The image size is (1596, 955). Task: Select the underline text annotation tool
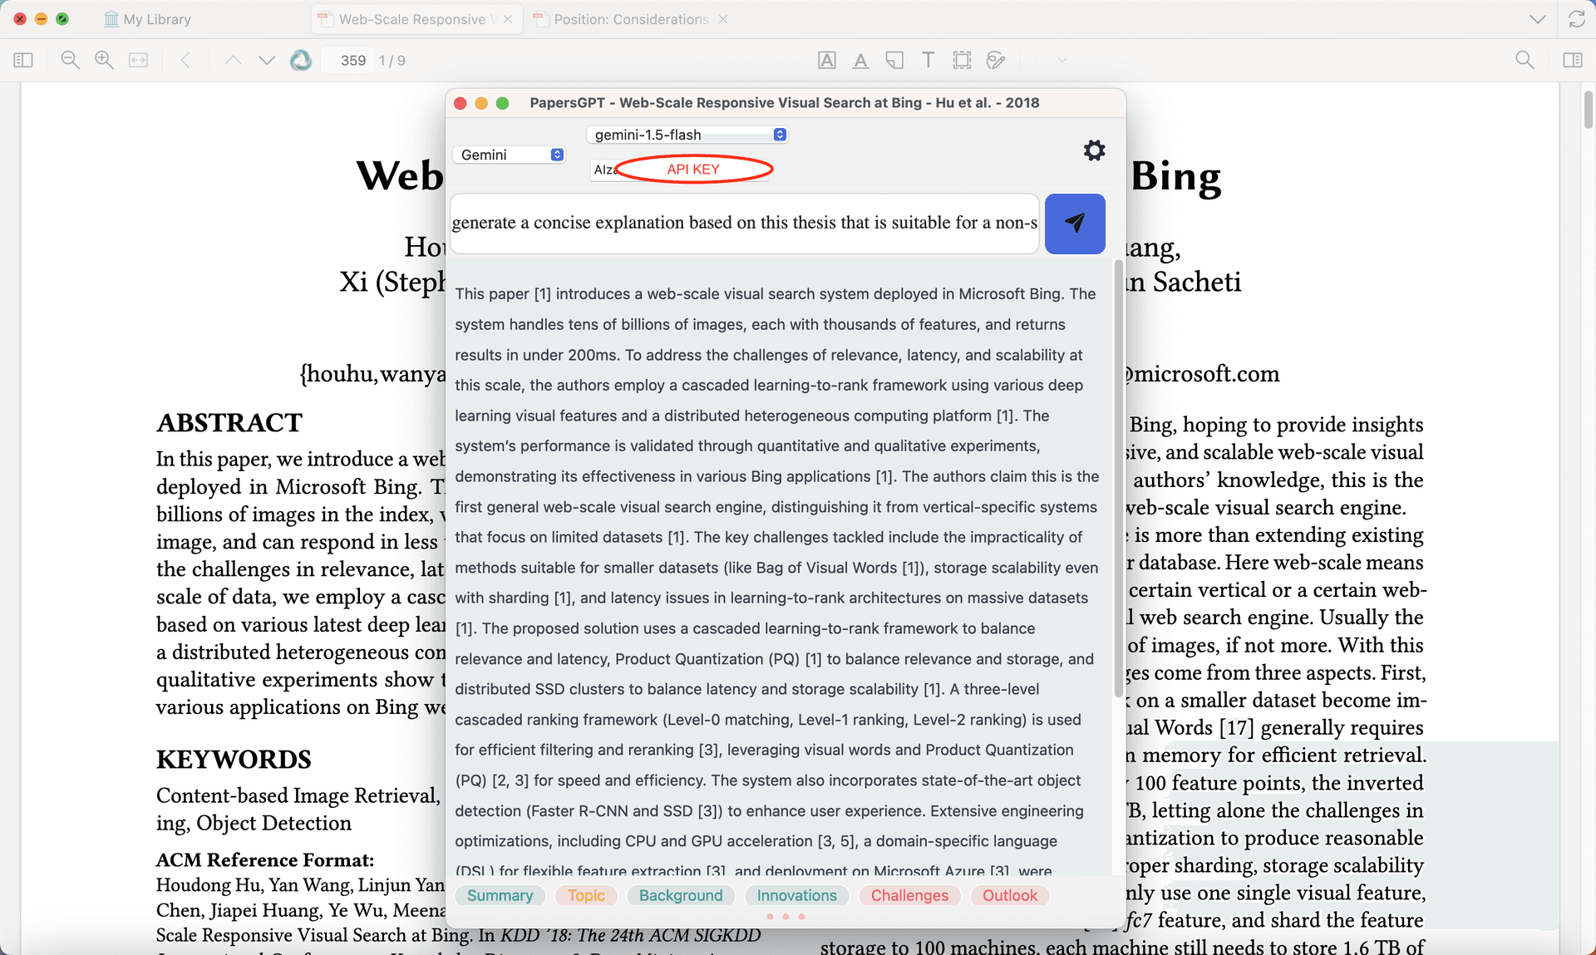[x=860, y=60]
